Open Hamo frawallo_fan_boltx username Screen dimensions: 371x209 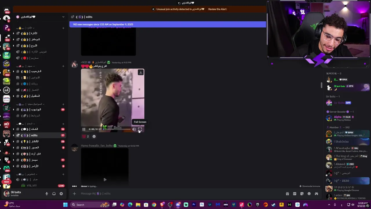(97, 146)
